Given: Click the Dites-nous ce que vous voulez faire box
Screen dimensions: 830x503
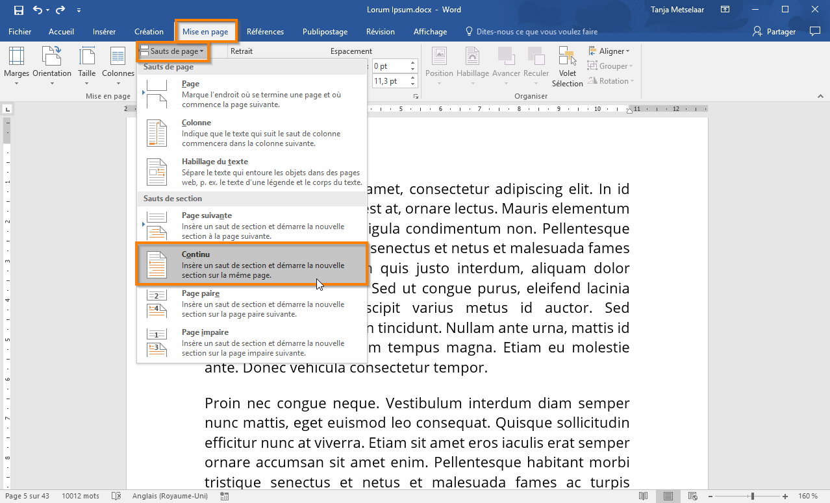Looking at the screenshot, I should click(x=531, y=32).
